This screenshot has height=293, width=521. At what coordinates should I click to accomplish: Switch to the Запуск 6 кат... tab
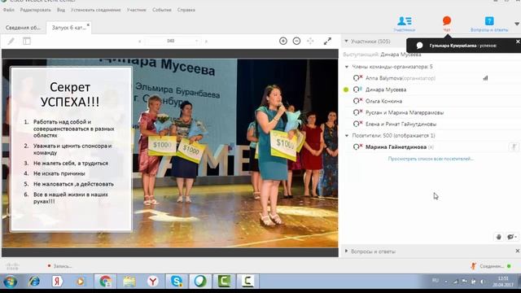pyautogui.click(x=68, y=28)
